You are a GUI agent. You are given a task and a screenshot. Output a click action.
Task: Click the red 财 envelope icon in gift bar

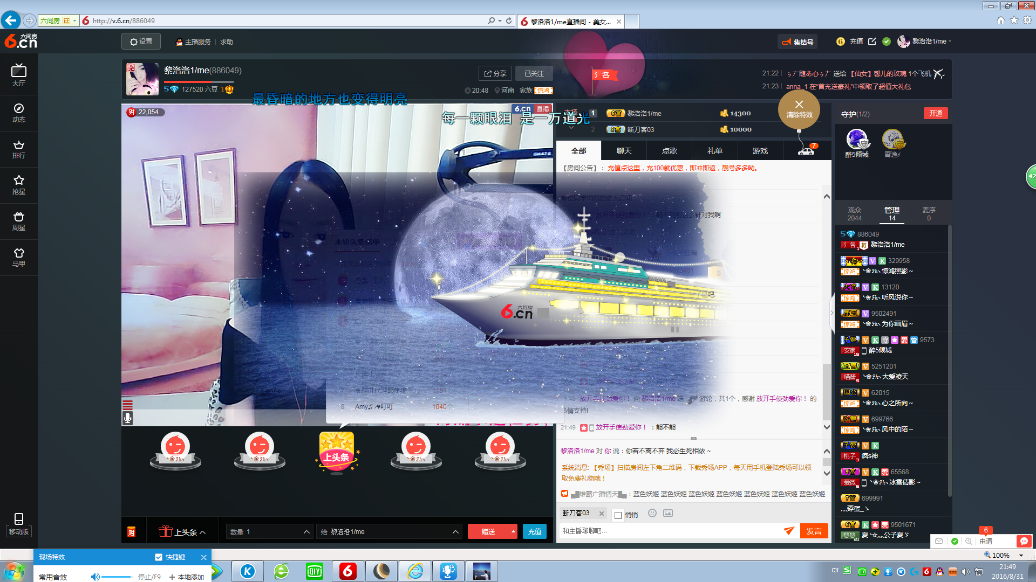(x=131, y=532)
